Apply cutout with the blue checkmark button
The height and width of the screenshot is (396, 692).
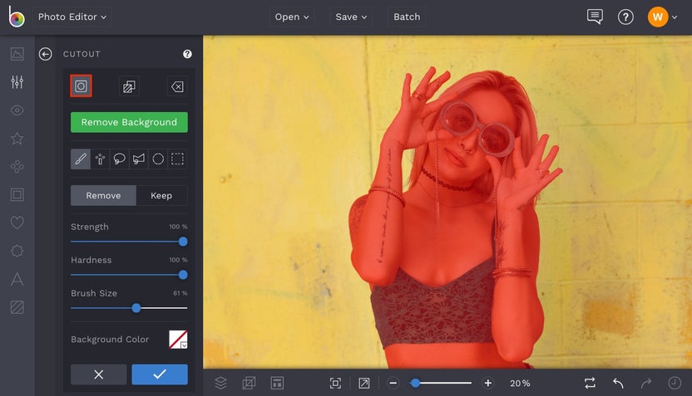(160, 374)
